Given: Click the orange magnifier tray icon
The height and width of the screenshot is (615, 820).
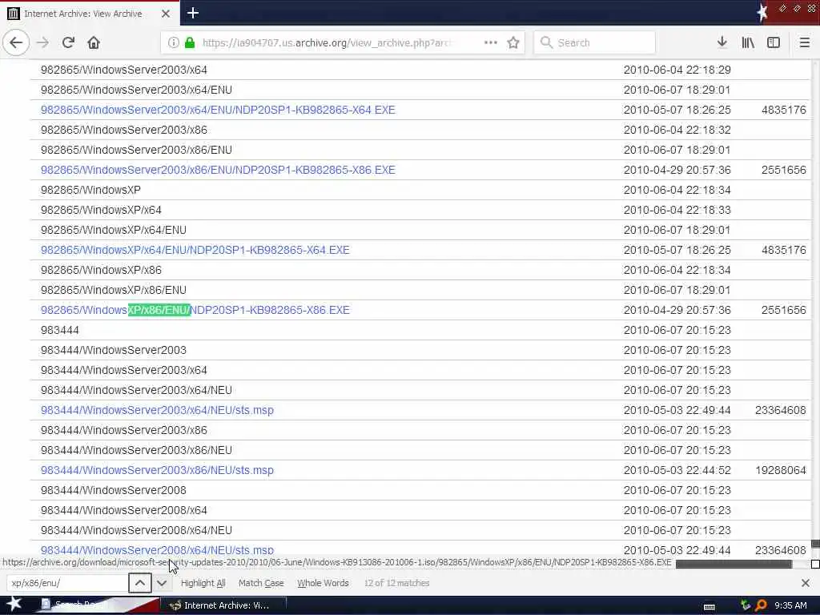Looking at the screenshot, I should (x=761, y=605).
